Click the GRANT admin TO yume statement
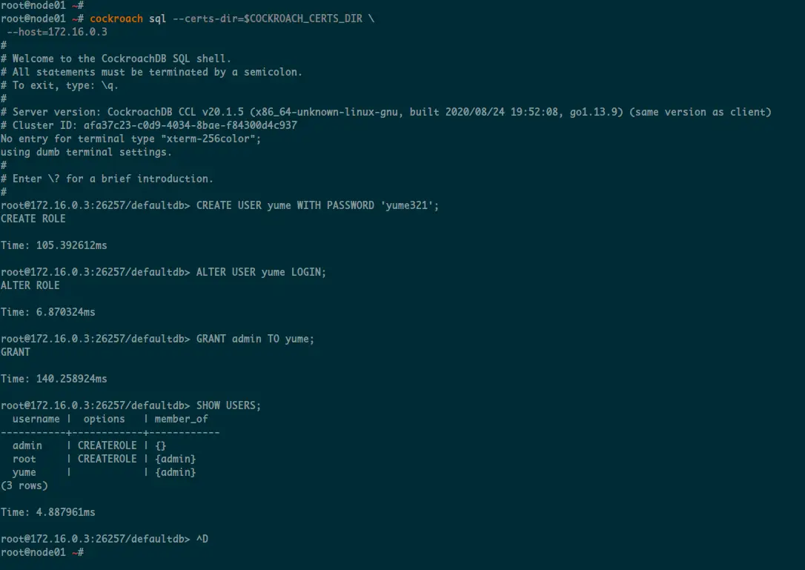The image size is (805, 570). [x=255, y=339]
